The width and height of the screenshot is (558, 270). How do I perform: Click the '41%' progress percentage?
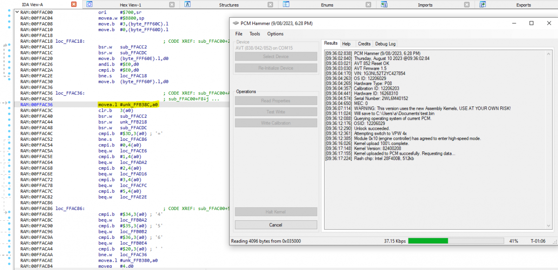coord(514,241)
